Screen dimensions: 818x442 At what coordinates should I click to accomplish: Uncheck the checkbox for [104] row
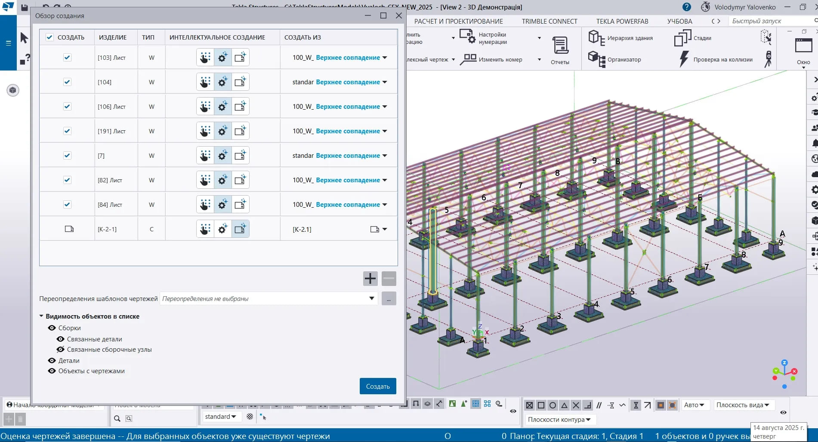click(x=67, y=82)
